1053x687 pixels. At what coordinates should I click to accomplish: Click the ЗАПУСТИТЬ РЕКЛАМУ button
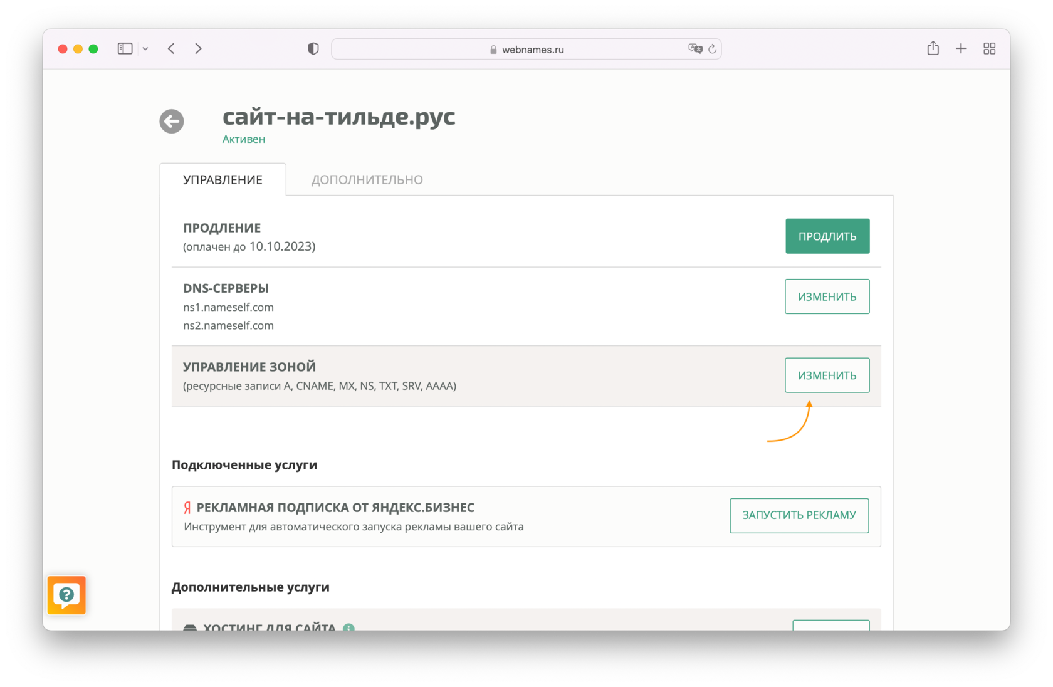[x=799, y=515]
